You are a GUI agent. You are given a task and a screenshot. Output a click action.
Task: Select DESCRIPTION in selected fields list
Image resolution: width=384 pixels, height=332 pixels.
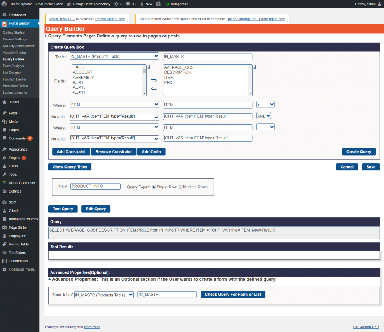pyautogui.click(x=177, y=72)
